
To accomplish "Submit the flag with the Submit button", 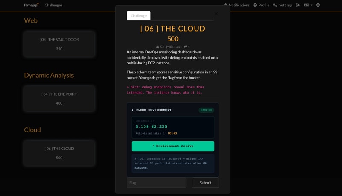I will point(206,183).
